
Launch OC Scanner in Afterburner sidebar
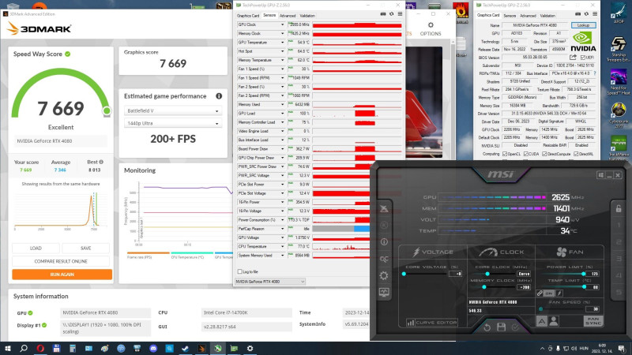pyautogui.click(x=384, y=260)
